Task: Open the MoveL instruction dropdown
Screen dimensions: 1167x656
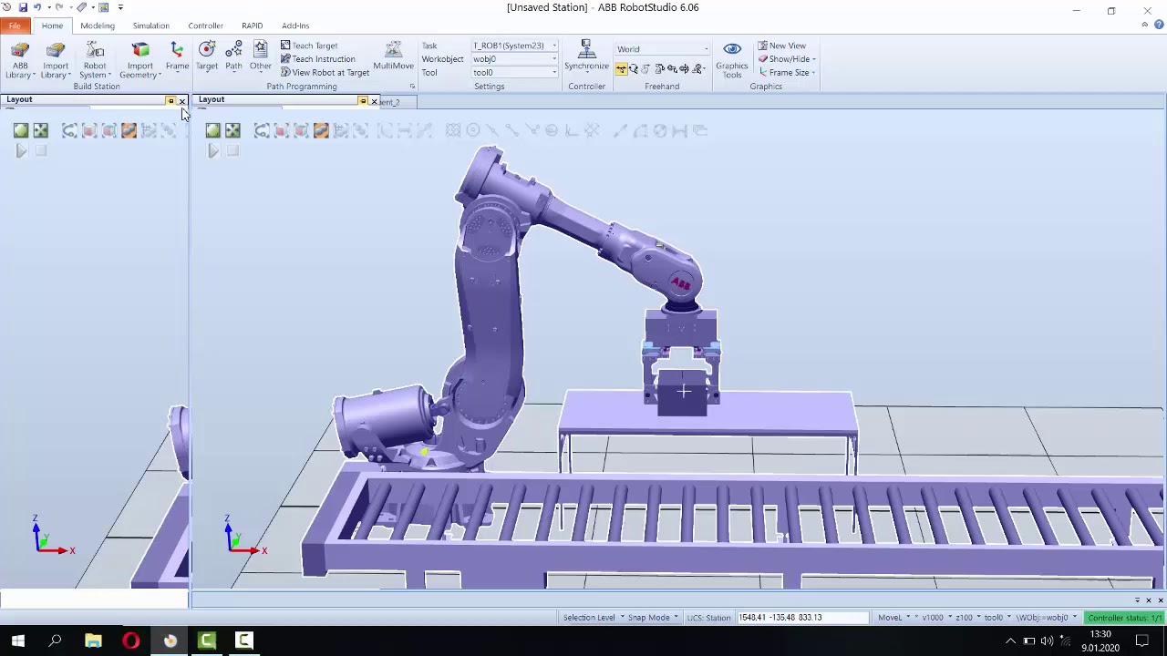Action: click(894, 618)
